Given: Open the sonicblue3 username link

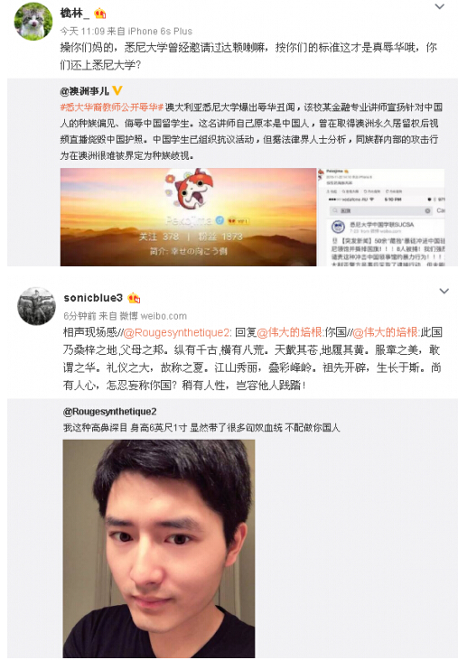Looking at the screenshot, I should point(93,298).
